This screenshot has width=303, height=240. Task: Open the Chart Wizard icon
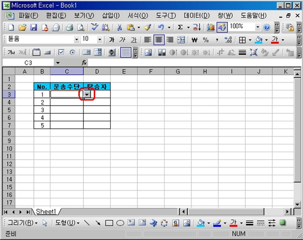click(x=211, y=27)
